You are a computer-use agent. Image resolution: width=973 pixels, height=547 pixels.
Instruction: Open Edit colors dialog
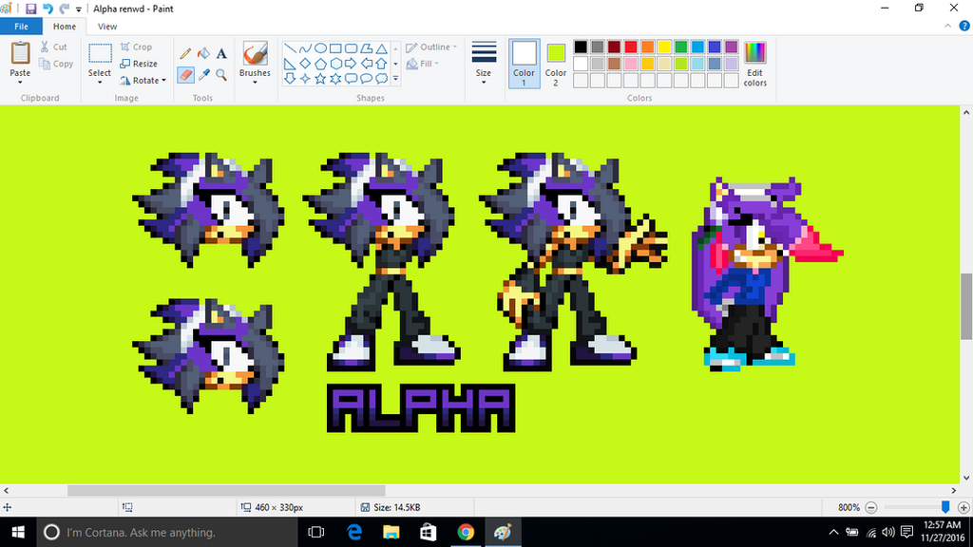755,64
